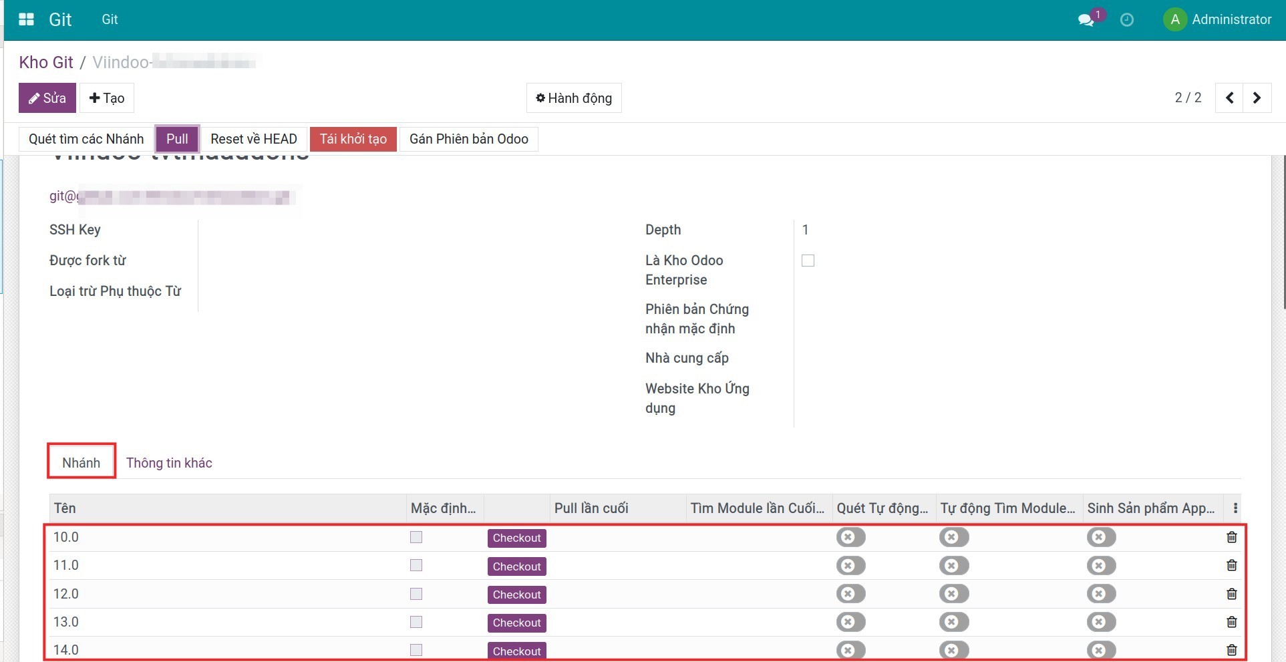Open the Administrator user menu
The image size is (1286, 662).
tap(1217, 19)
